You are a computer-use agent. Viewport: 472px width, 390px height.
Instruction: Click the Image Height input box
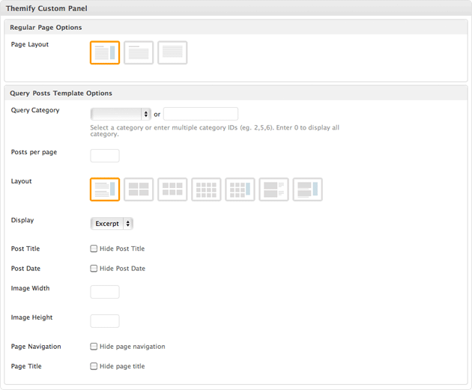point(105,321)
